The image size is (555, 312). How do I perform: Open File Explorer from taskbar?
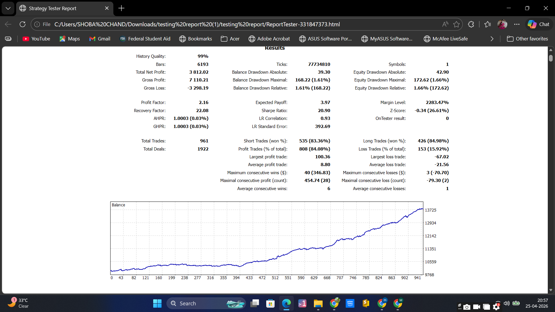[x=318, y=303]
